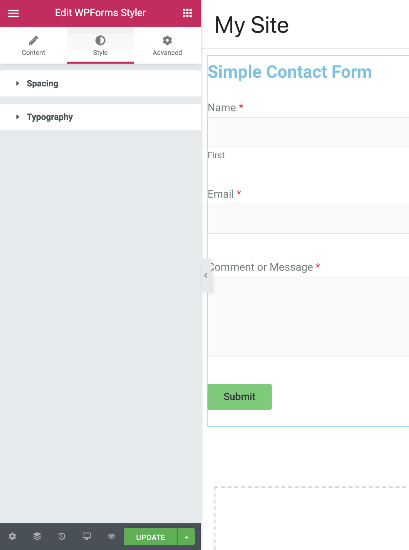The image size is (409, 550).
Task: Click the Comment or Message textarea
Action: point(308,317)
